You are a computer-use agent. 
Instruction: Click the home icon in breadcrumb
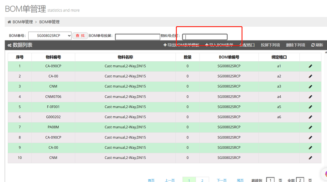[x=9, y=22]
